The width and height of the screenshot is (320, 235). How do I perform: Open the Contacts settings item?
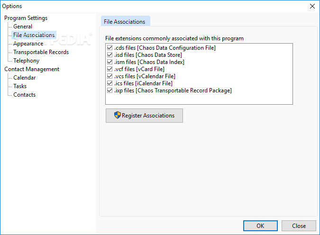pyautogui.click(x=25, y=95)
